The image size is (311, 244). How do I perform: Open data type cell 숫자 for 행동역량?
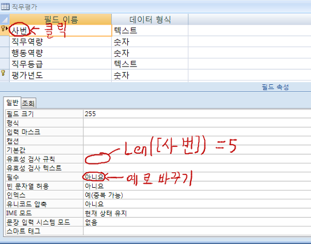tap(150, 53)
